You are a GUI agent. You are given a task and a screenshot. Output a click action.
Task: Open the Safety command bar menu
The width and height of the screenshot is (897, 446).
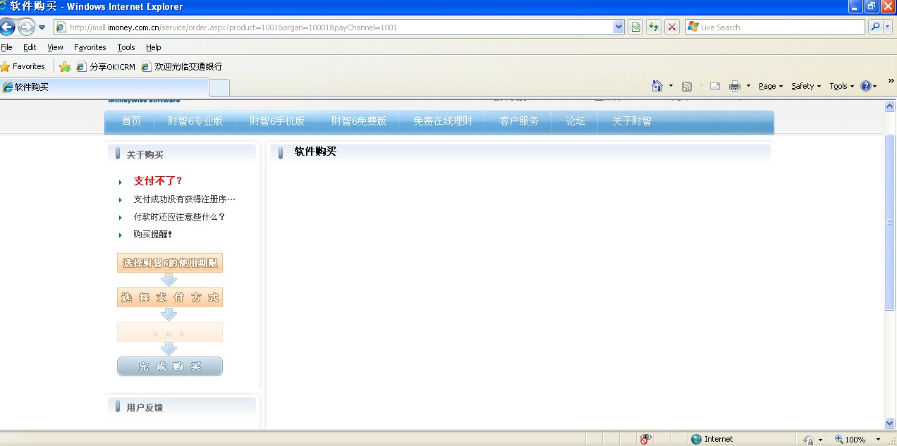[x=806, y=86]
